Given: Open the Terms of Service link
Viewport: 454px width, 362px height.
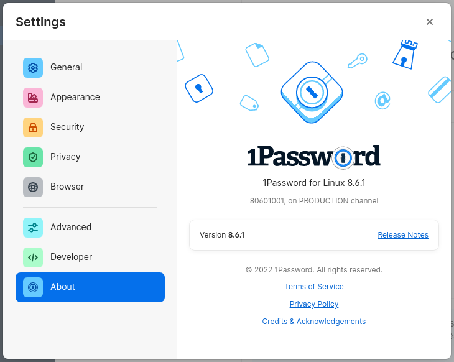Looking at the screenshot, I should click(314, 287).
